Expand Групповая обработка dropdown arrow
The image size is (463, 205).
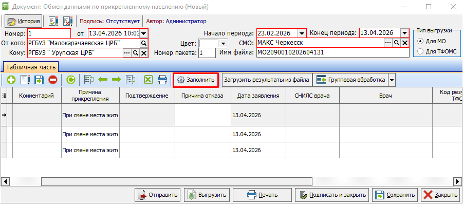392,80
